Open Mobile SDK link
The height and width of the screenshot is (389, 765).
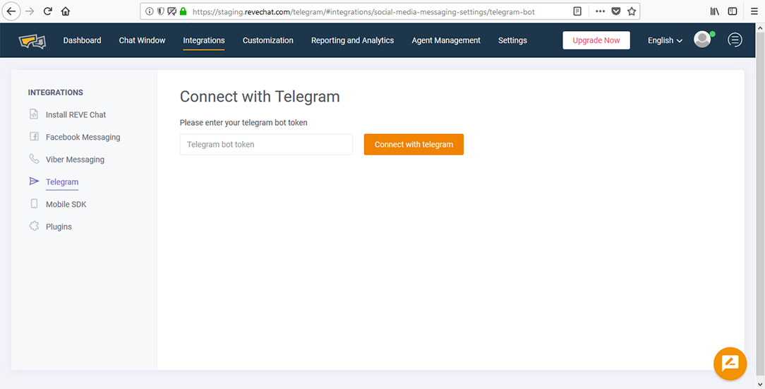66,205
